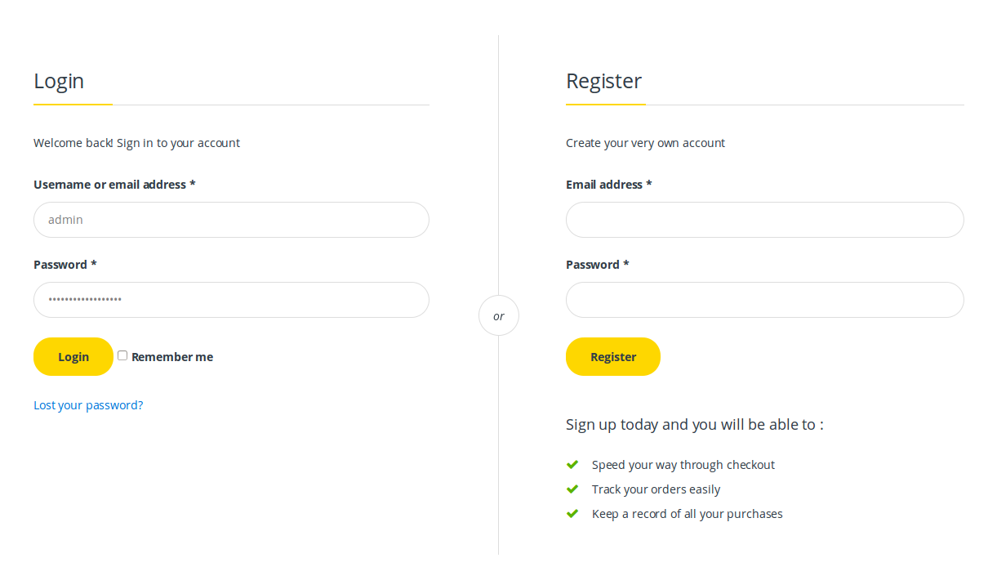Click the Register form password field
Screen dimensions: 997x576
point(764,300)
